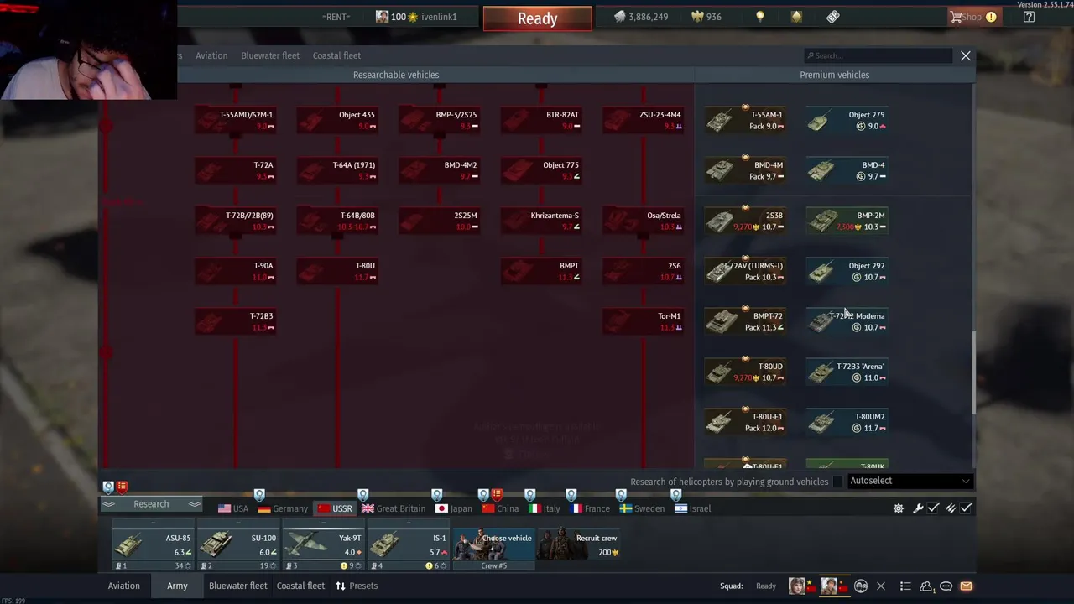
Task: Choose Germany nation
Action: (x=283, y=508)
